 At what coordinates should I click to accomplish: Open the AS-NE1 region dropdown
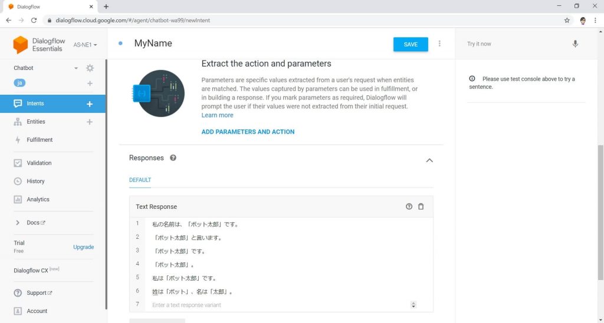[x=85, y=45]
